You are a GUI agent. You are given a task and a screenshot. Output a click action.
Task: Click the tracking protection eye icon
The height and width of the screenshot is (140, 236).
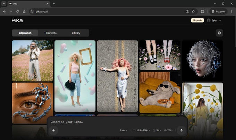(x=187, y=11)
